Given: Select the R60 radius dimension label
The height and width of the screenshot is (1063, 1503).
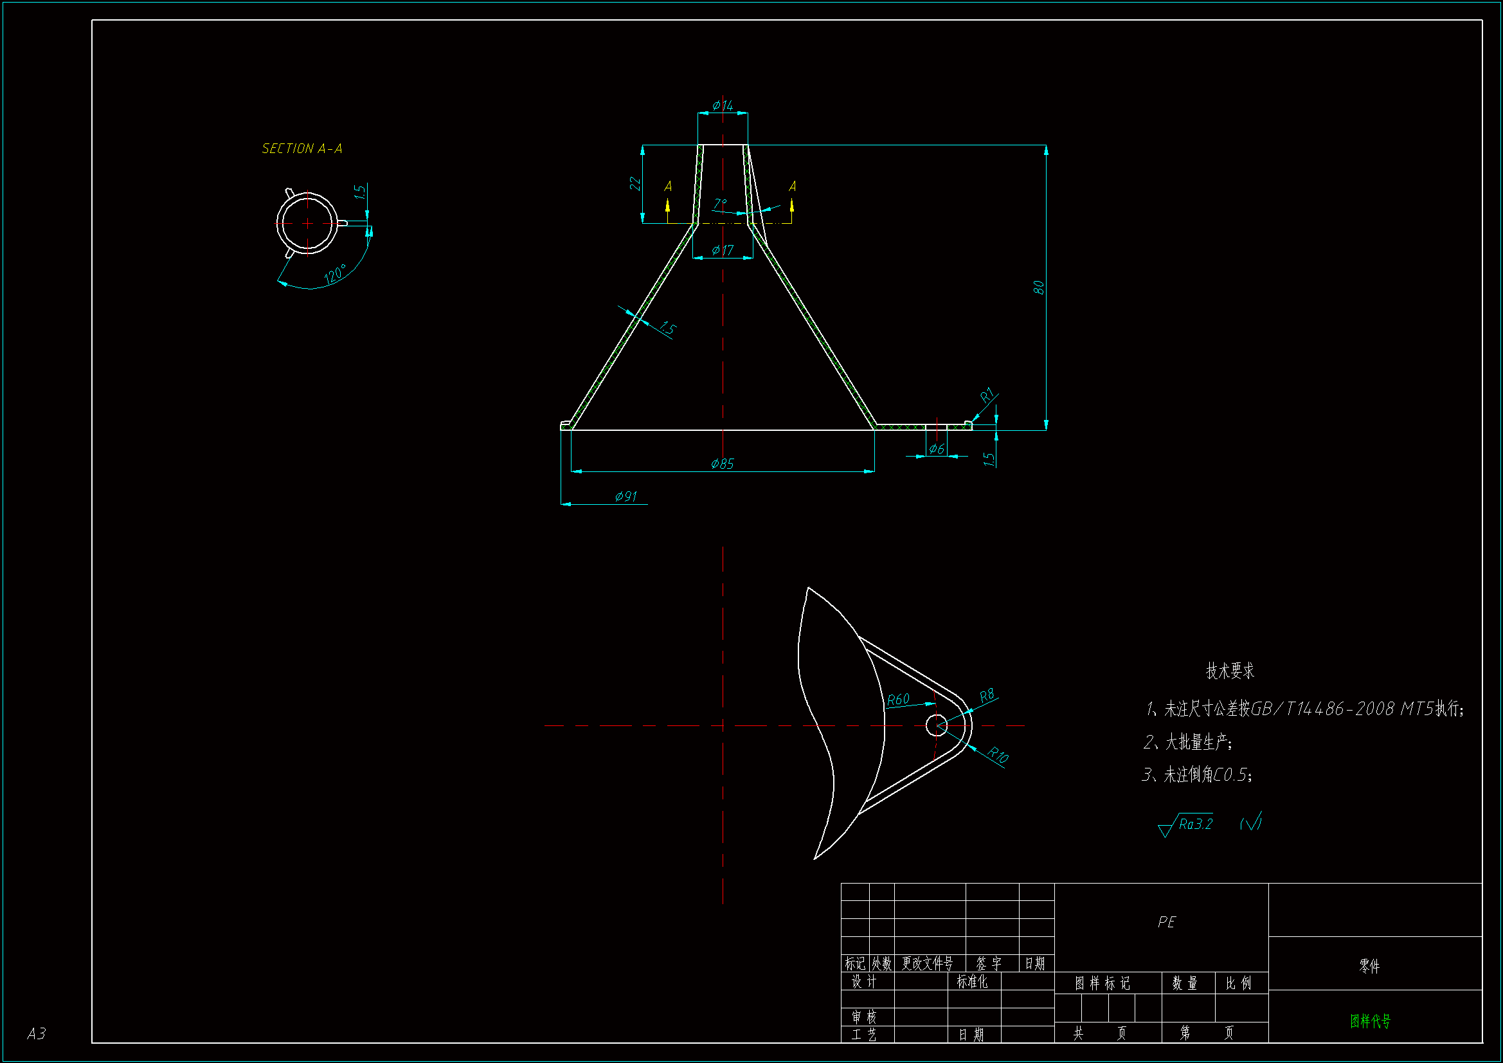Looking at the screenshot, I should click(x=898, y=700).
